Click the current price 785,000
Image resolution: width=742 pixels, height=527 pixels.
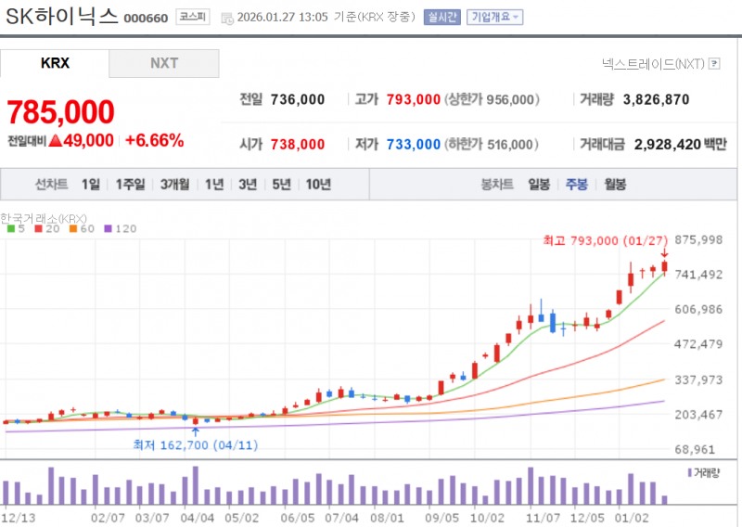tap(60, 112)
